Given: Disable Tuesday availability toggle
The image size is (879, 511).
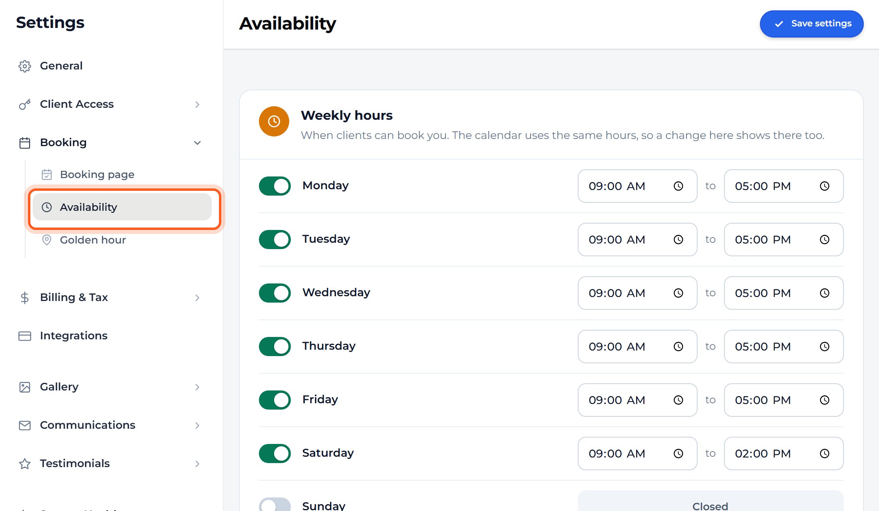Looking at the screenshot, I should [275, 240].
